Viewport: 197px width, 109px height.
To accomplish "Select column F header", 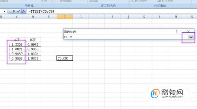I will click(65, 17).
